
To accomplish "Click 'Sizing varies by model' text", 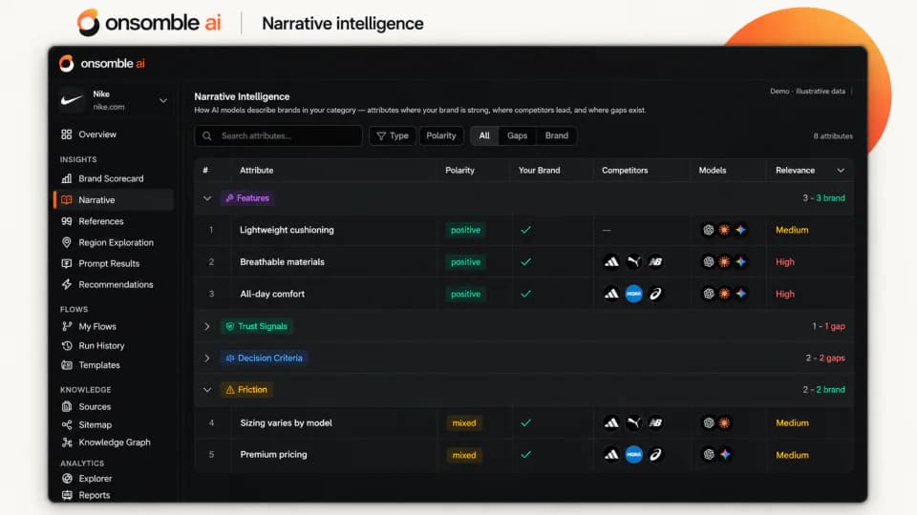I will pos(286,422).
